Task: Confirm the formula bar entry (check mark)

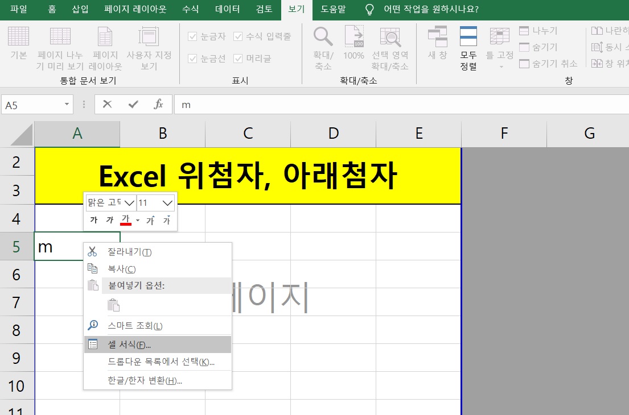Action: pos(133,105)
